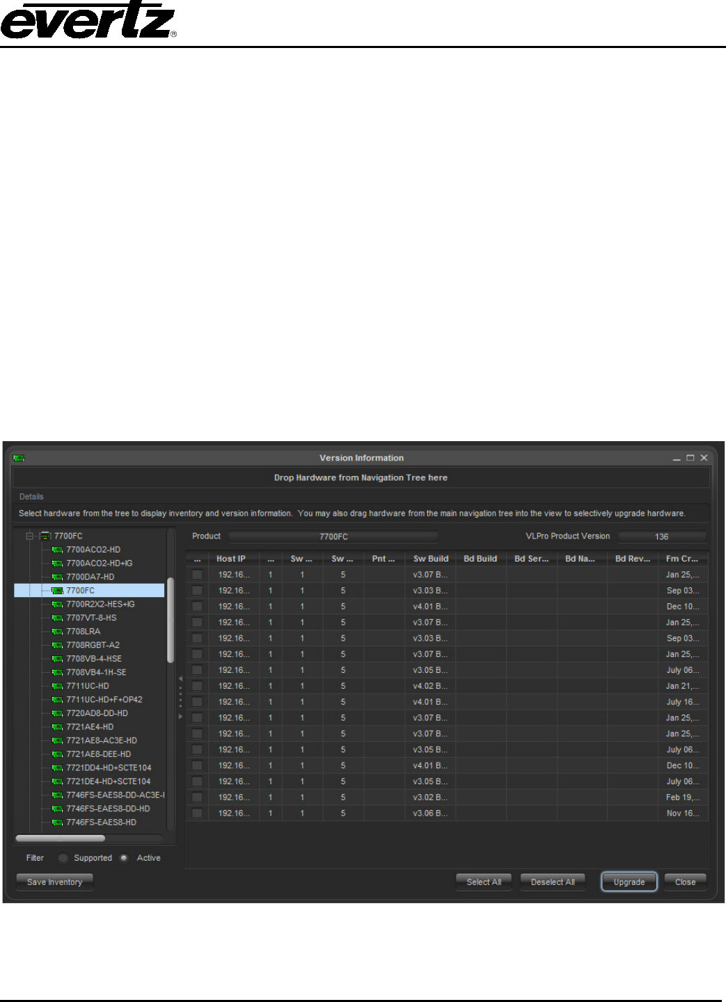Click the 7721AE4-HD card icon

click(58, 727)
